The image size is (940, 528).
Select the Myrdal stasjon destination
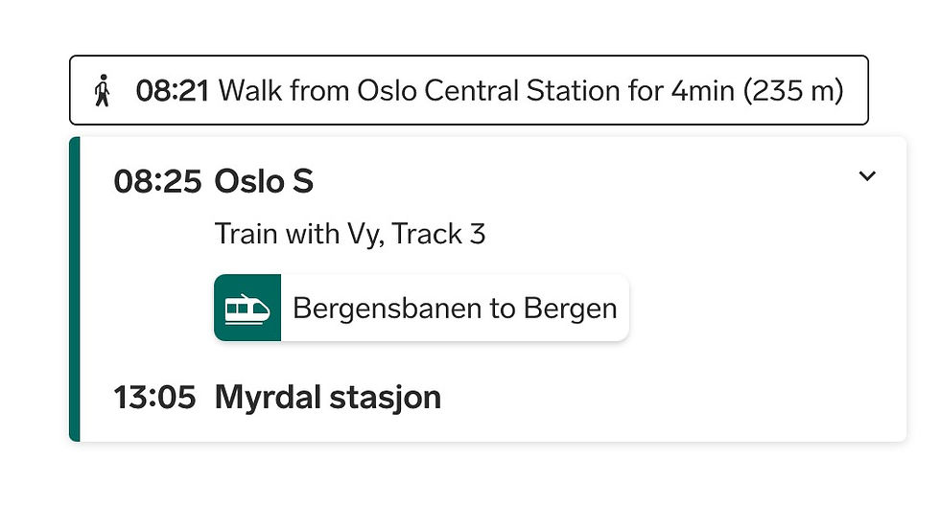[x=327, y=397]
